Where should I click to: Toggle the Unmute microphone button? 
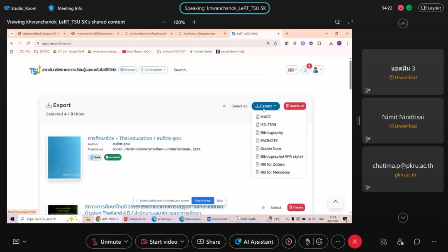tap(107, 242)
